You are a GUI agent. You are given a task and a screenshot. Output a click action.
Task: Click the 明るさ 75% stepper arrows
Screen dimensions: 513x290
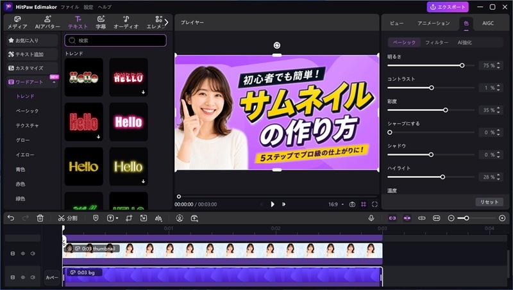(x=498, y=65)
